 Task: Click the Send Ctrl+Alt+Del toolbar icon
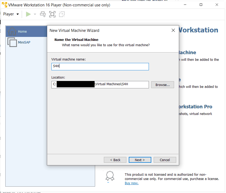pyautogui.click(x=43, y=14)
